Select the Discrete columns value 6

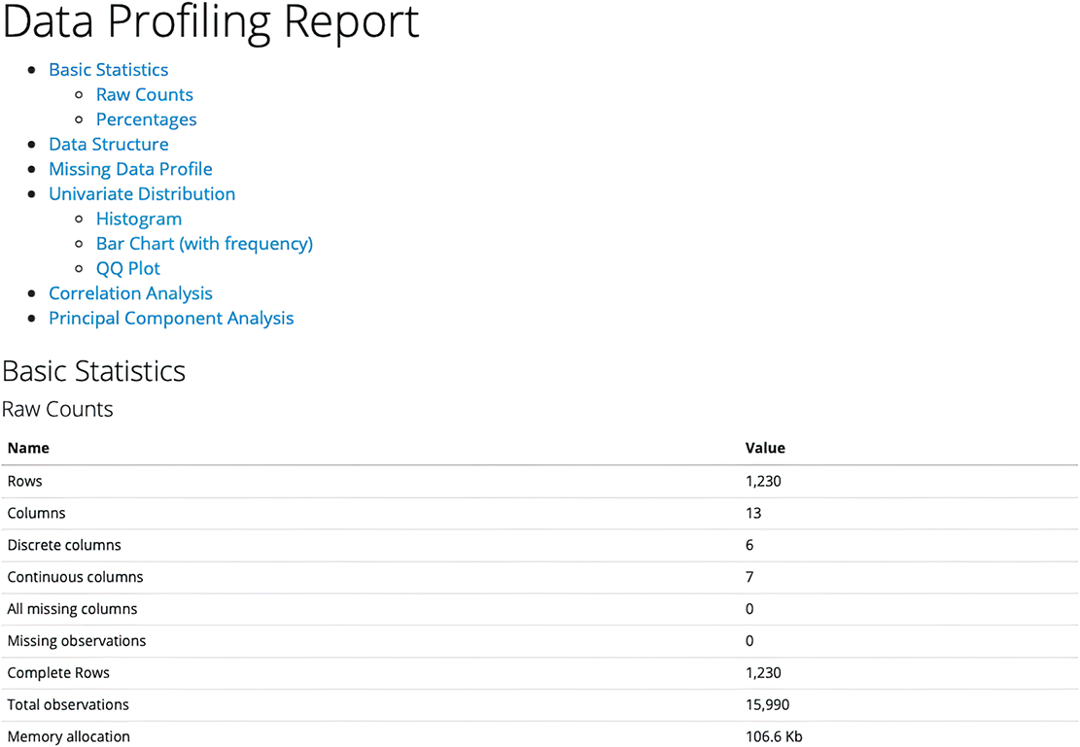[x=749, y=545]
